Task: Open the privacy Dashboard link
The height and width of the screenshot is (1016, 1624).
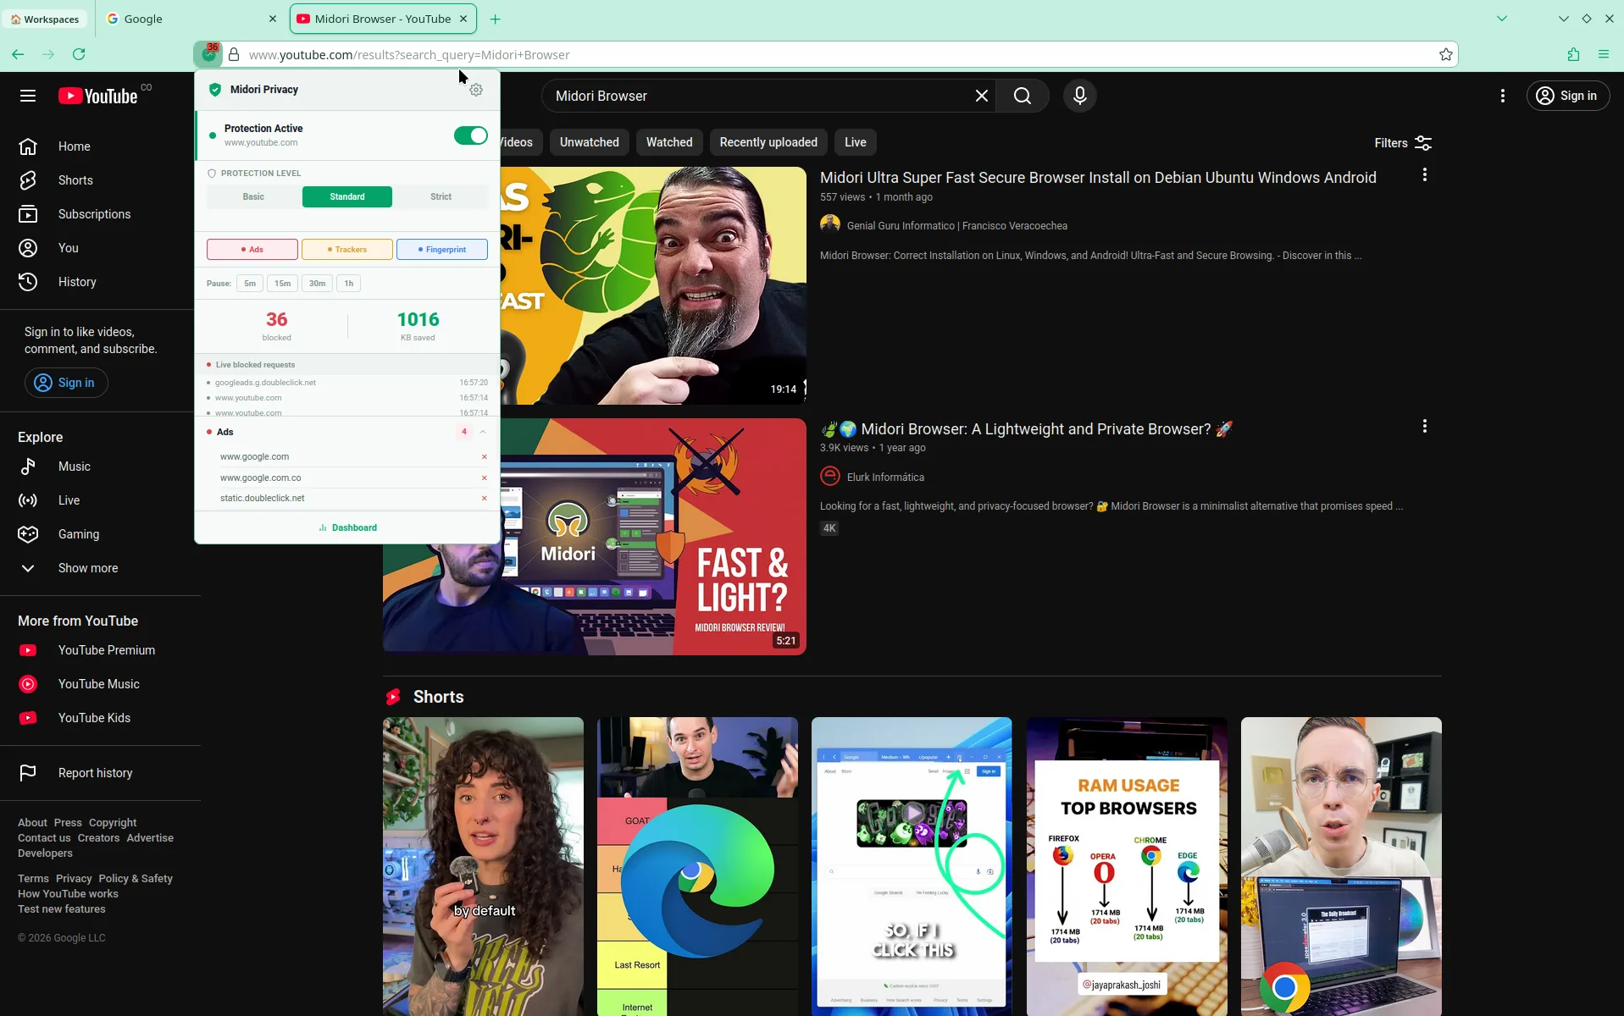Action: coord(347,527)
